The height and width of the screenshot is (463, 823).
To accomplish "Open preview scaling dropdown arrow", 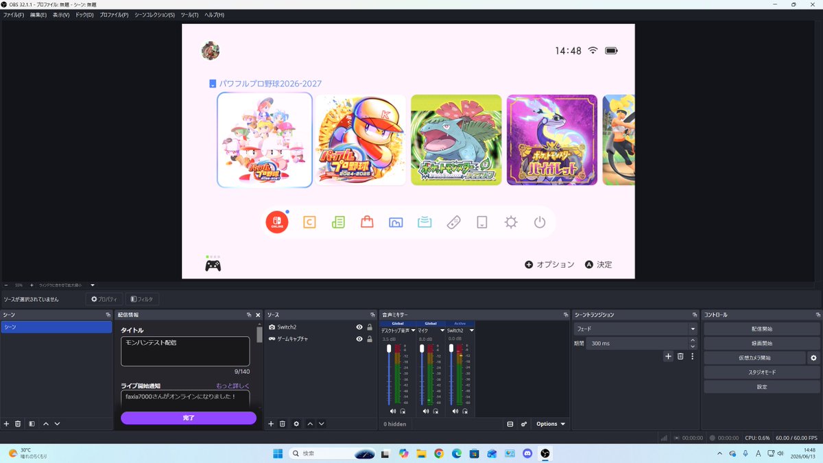I will tap(93, 285).
